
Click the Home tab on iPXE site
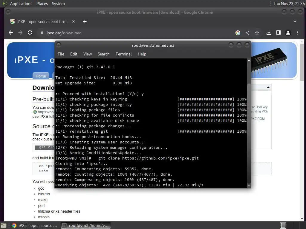(41, 76)
